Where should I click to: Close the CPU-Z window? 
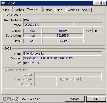104,3
